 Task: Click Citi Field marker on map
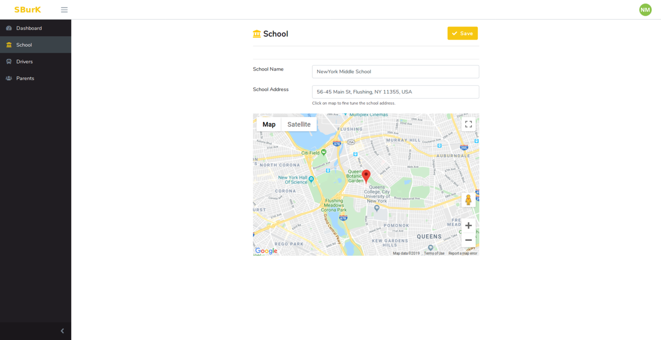pyautogui.click(x=324, y=152)
